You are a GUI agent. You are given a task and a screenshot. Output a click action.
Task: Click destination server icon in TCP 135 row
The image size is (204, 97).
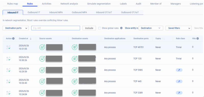tap(75, 58)
